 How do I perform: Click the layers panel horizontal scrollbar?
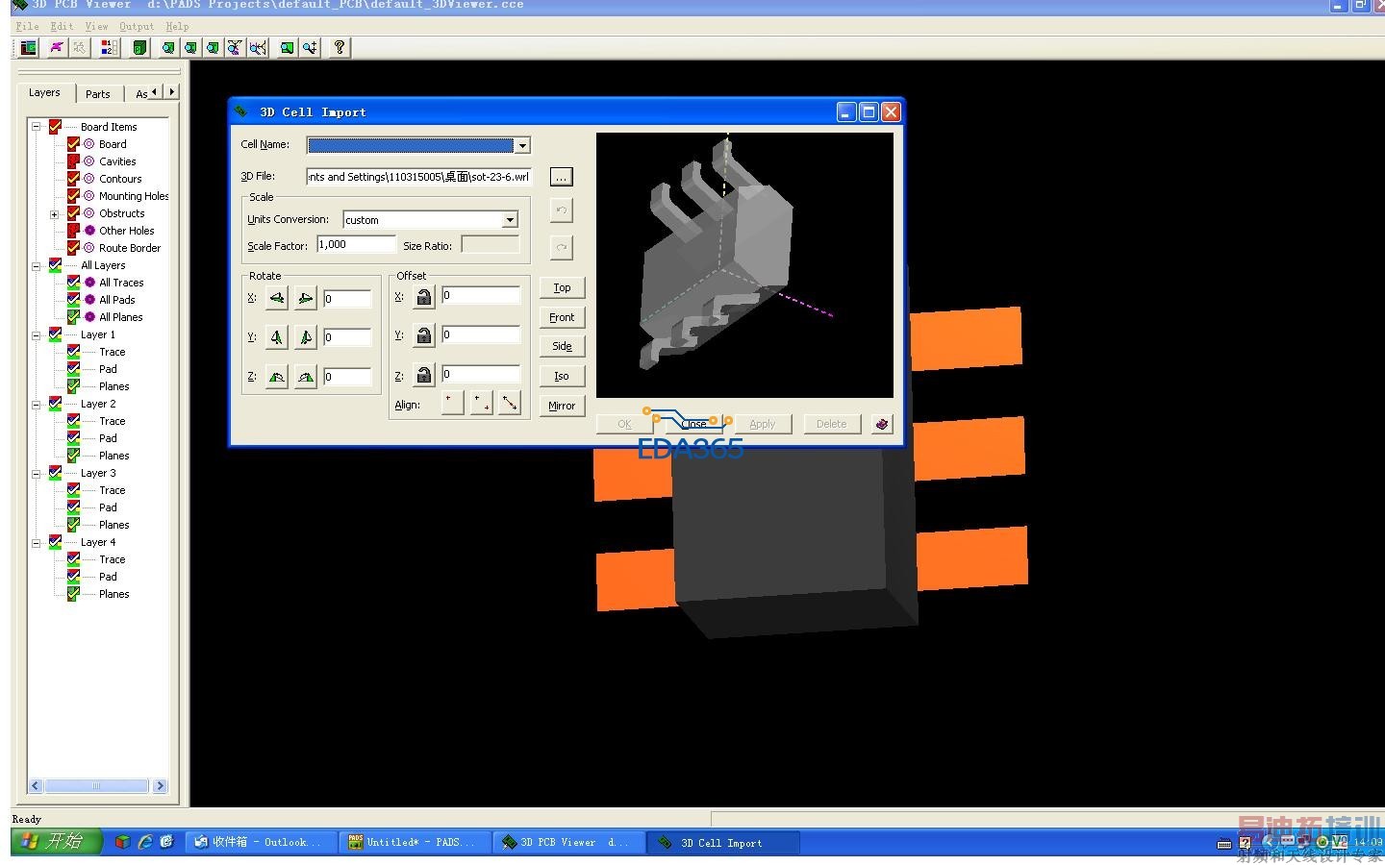[x=97, y=786]
